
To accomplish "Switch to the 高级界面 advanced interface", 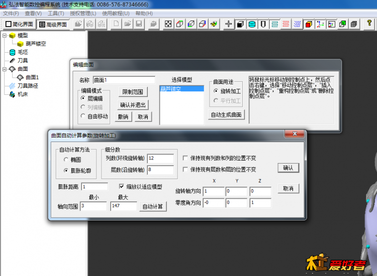I will click(x=53, y=24).
